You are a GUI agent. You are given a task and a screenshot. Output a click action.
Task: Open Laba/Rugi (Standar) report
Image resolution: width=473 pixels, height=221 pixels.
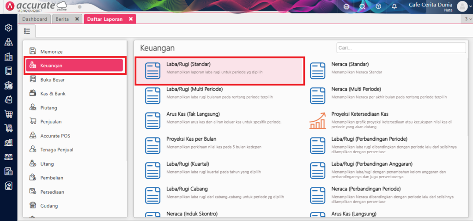tap(188, 64)
